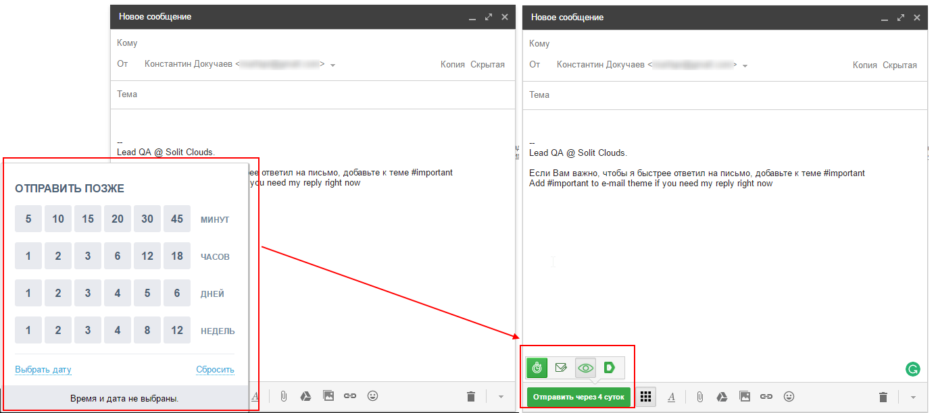Select 2 in the НЕДЕЛЬ row

pyautogui.click(x=58, y=330)
